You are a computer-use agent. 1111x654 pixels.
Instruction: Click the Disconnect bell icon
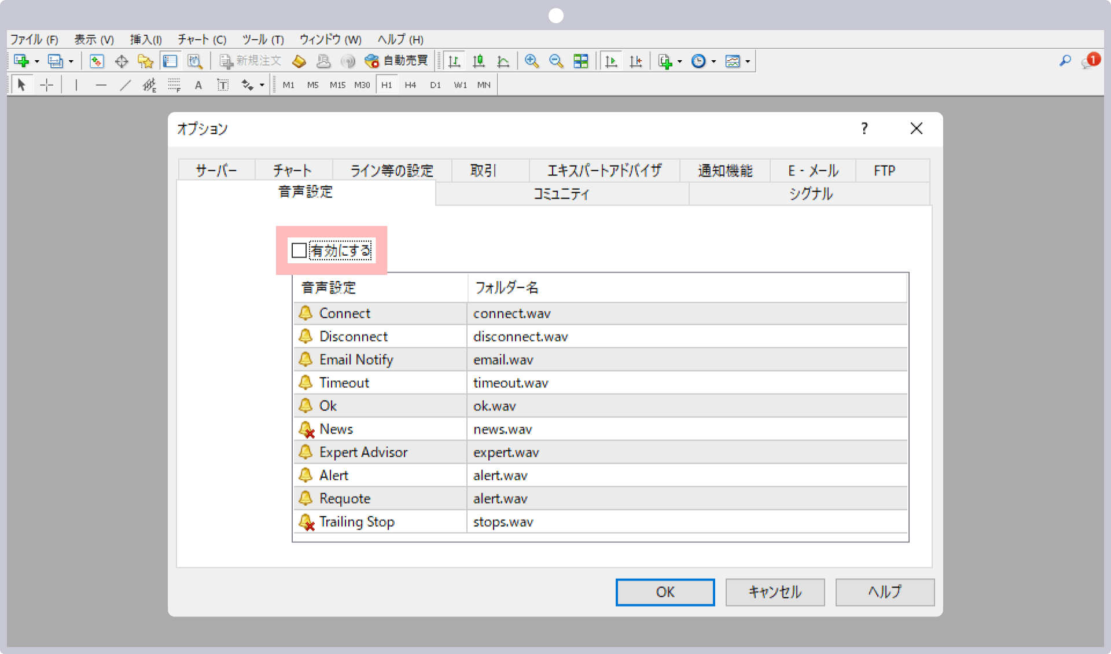pyautogui.click(x=305, y=336)
